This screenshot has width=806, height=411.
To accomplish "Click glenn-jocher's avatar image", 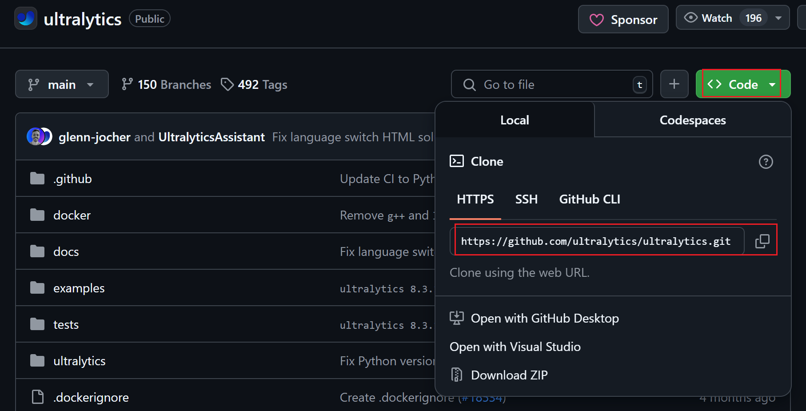I will tap(36, 137).
